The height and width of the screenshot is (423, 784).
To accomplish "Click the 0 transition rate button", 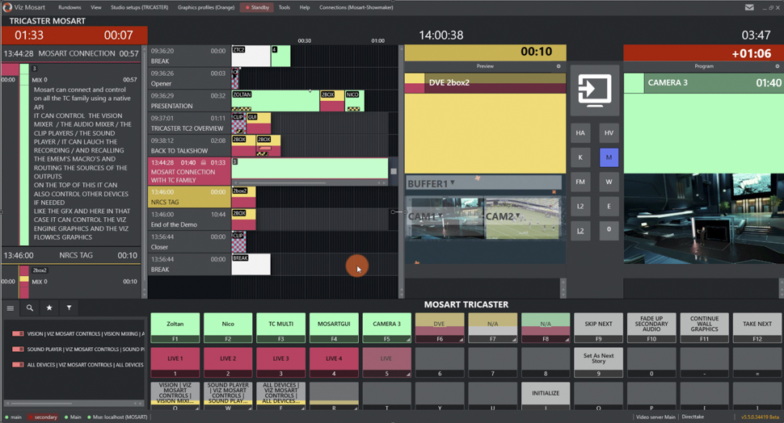I will pos(609,230).
